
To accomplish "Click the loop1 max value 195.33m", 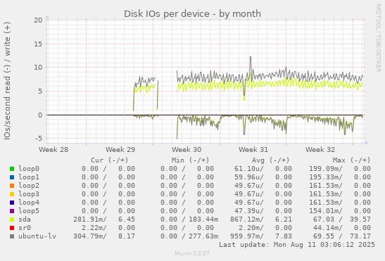I will pyautogui.click(x=326, y=177).
